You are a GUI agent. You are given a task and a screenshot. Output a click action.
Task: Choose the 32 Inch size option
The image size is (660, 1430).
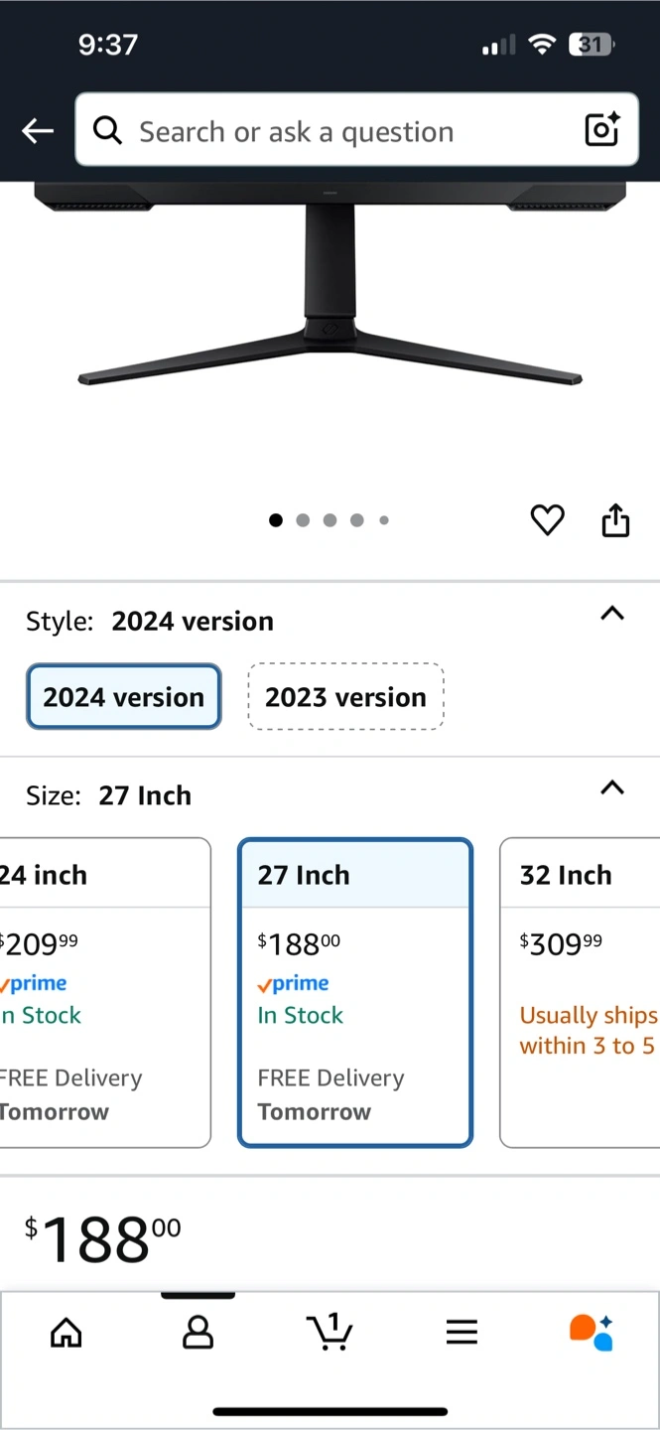(x=581, y=991)
